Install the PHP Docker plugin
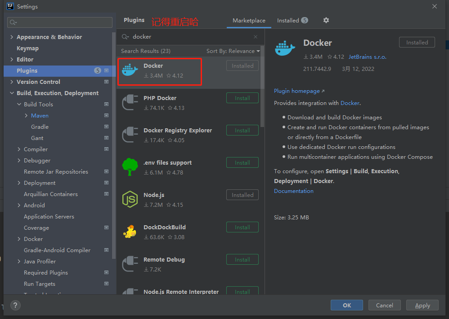 [x=242, y=98]
